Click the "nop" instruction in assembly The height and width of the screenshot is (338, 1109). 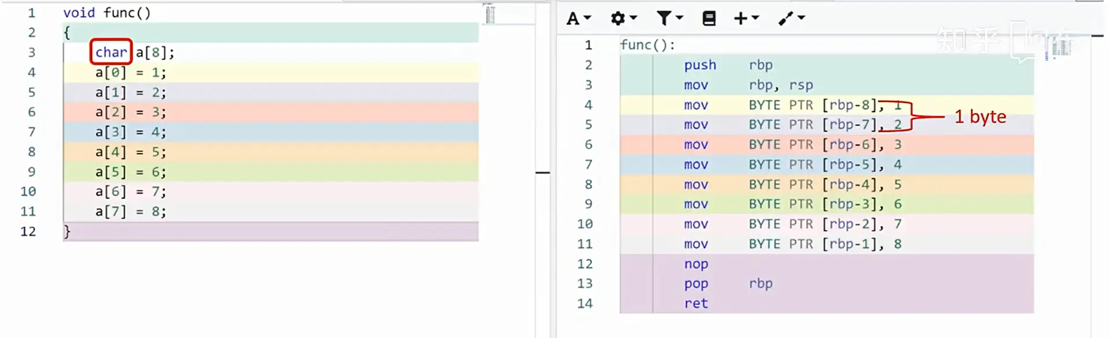[x=696, y=264]
